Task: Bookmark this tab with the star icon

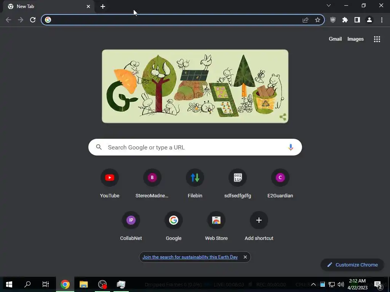Action: 318,20
